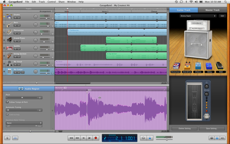The height and width of the screenshot is (144, 230).
Task: Click the Play button in transport
Action: pyautogui.click(x=90, y=138)
